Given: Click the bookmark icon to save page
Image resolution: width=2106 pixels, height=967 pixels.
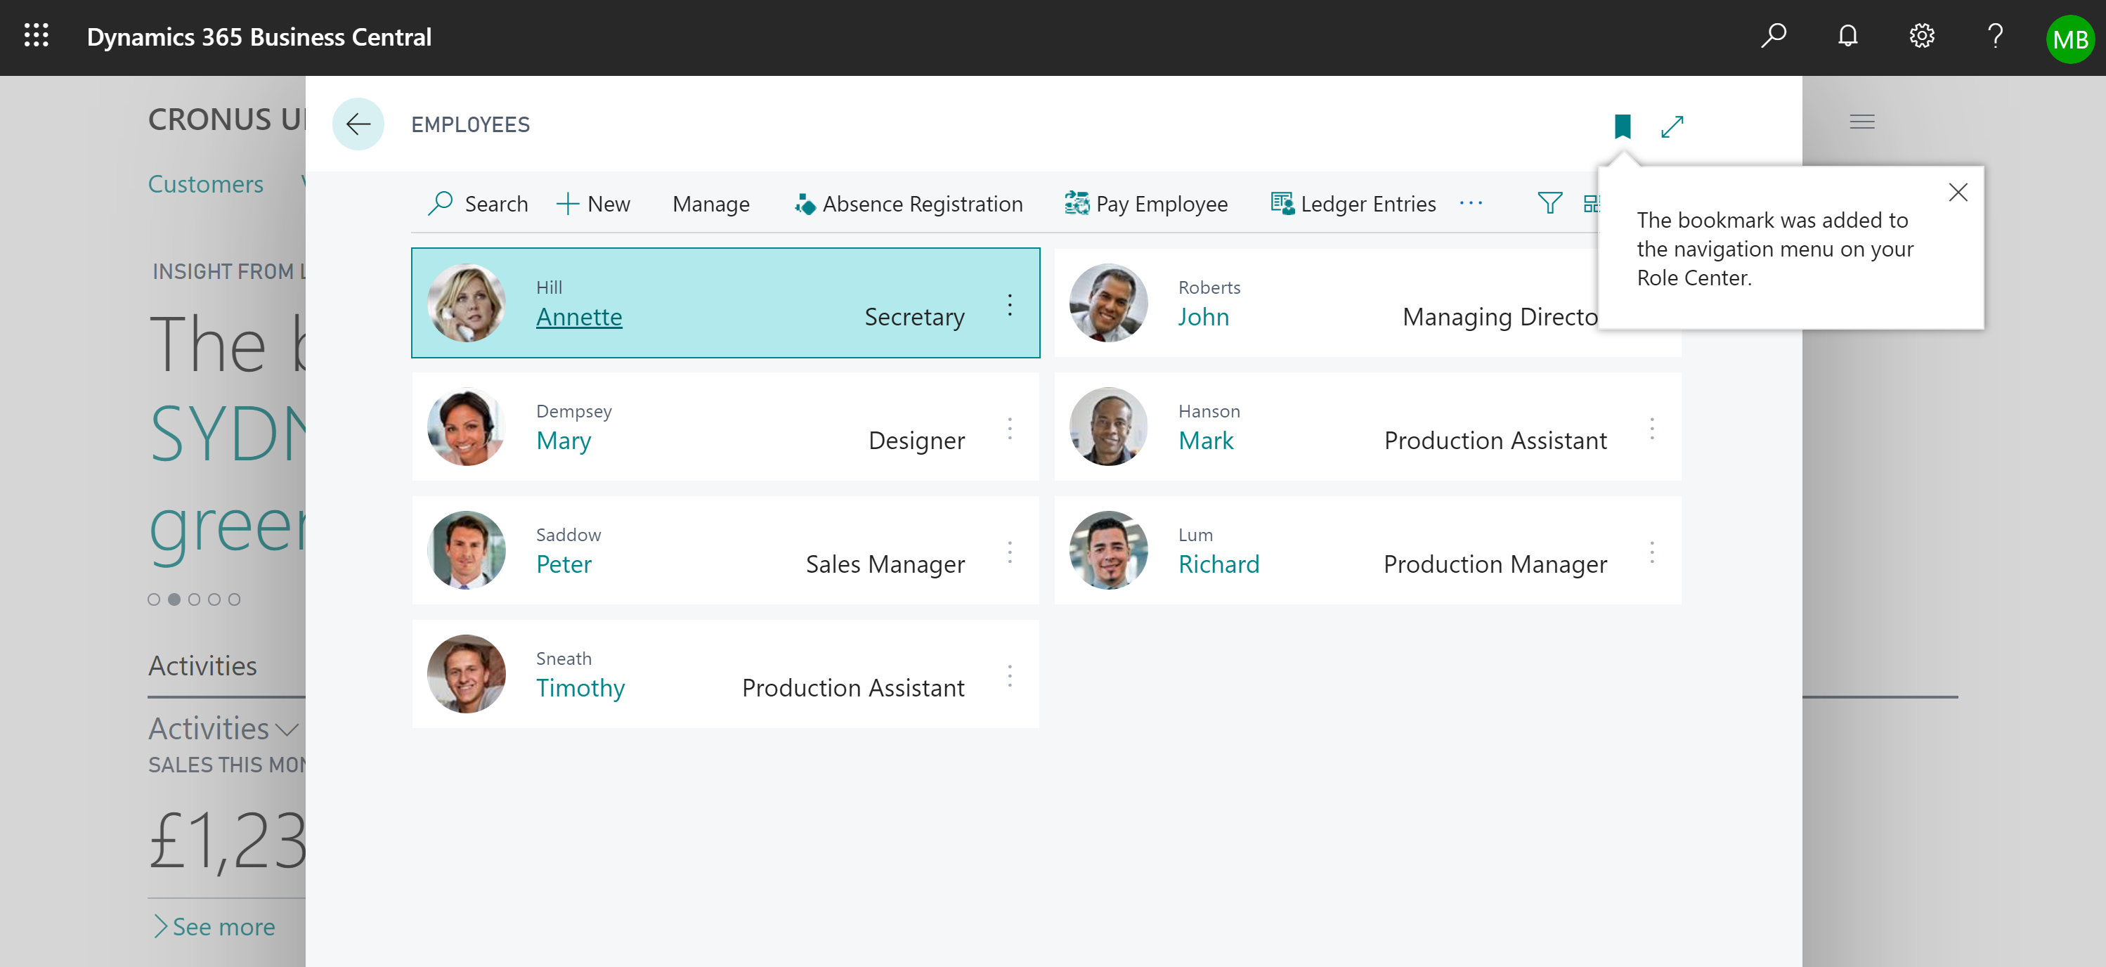Looking at the screenshot, I should pos(1624,126).
